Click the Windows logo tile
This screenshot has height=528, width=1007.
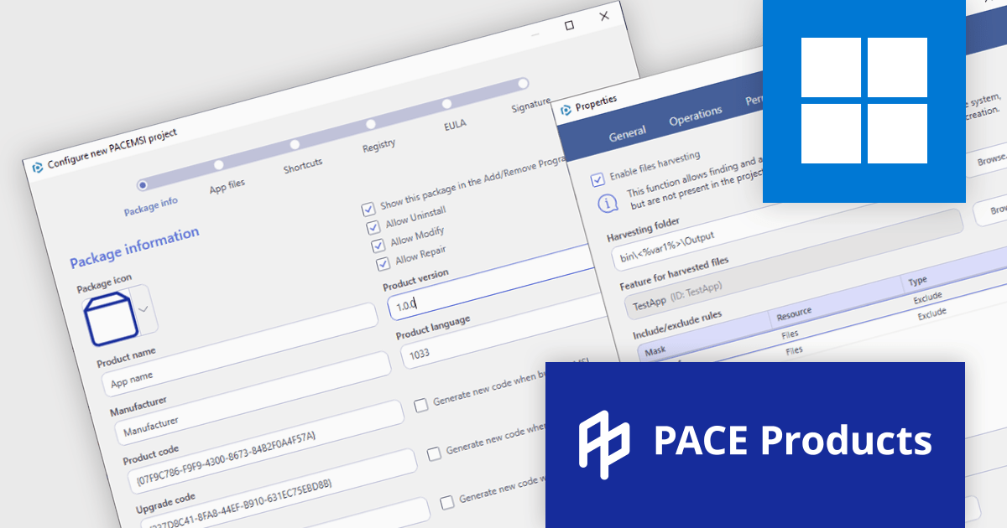point(864,101)
